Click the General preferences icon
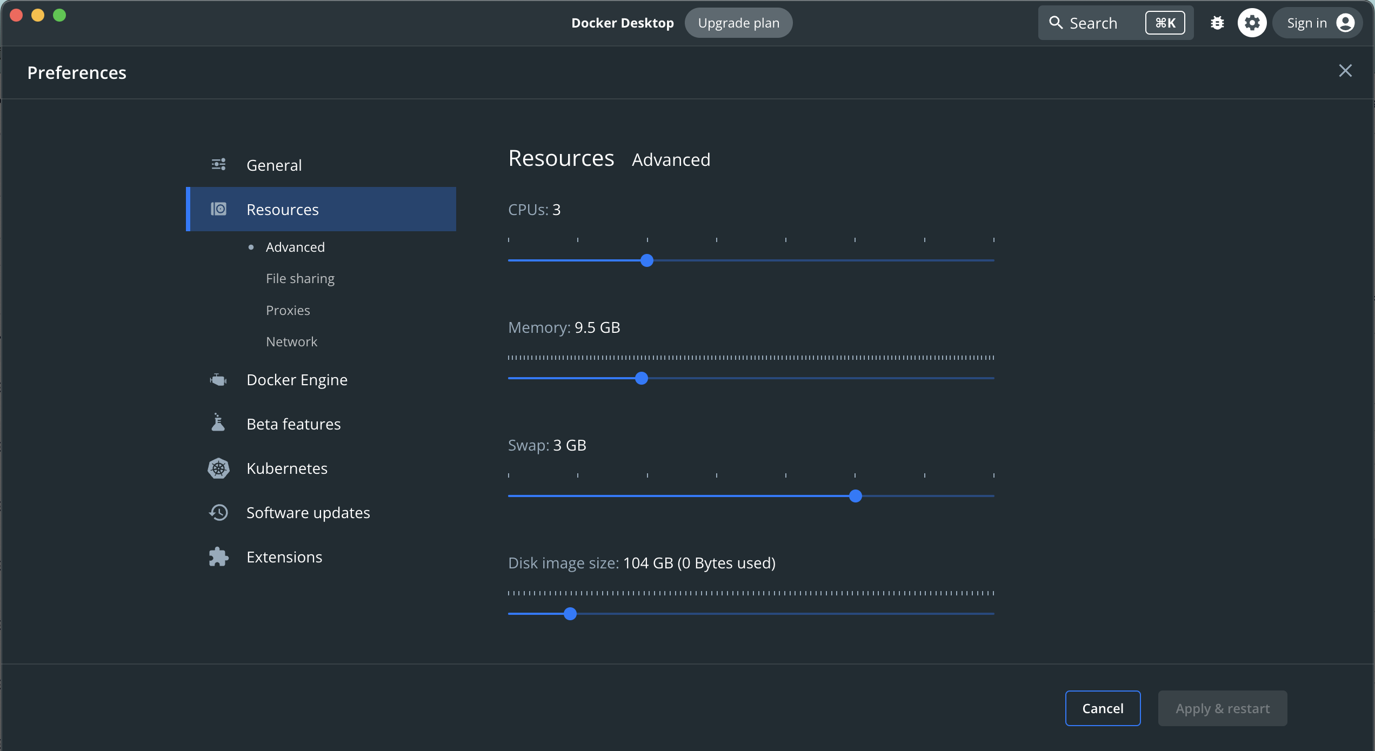 pyautogui.click(x=218, y=165)
